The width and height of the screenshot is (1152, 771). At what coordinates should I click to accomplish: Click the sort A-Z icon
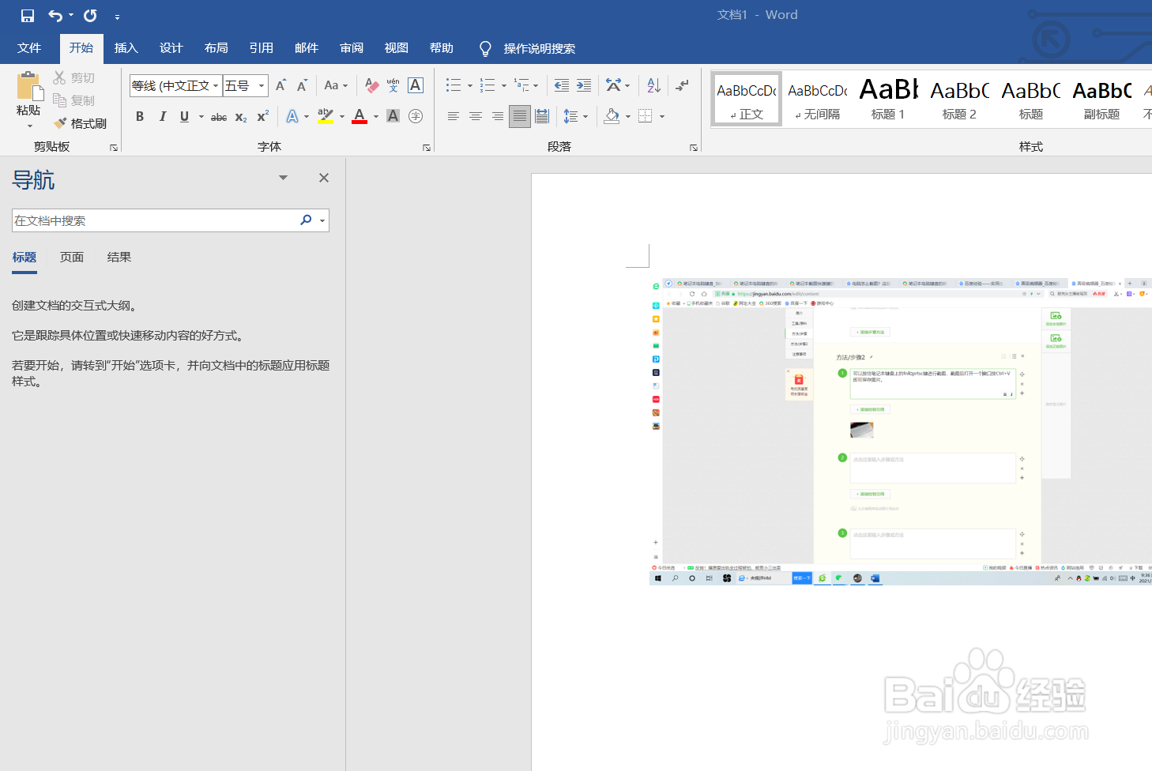pos(653,85)
